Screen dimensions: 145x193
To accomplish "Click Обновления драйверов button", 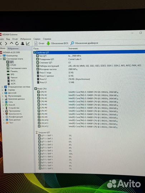I will point(86,43).
